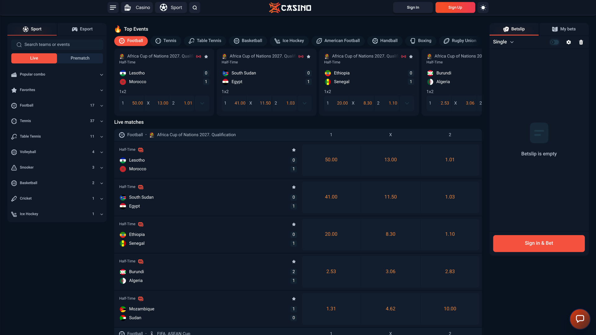Switch to Live mode
Viewport: 596px width, 335px height.
pos(34,58)
